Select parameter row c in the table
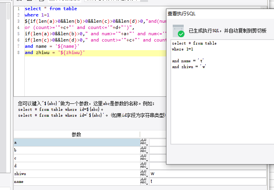 coord(77,158)
